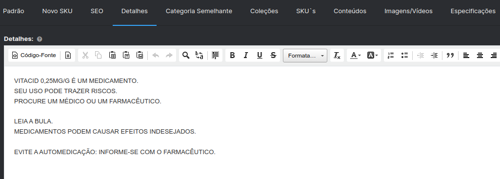Click the Find magnifier icon
This screenshot has width=500, height=179.
185,55
